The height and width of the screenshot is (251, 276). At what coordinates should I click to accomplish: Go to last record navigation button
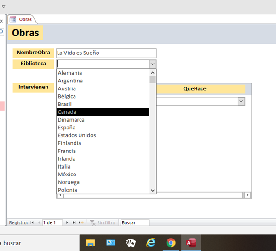tap(74, 222)
